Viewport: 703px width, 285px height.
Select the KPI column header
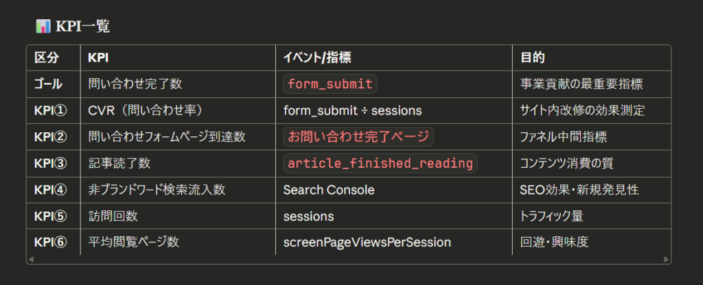(99, 58)
